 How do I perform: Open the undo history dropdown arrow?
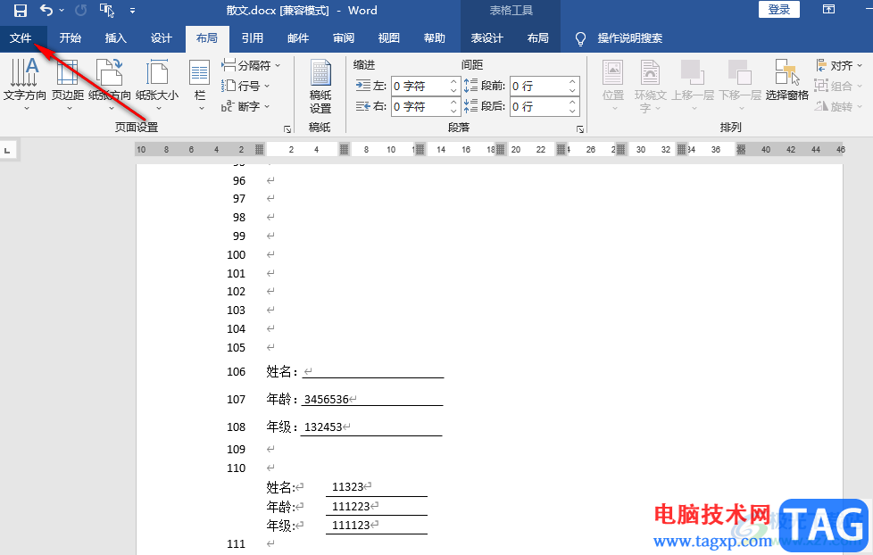(62, 10)
